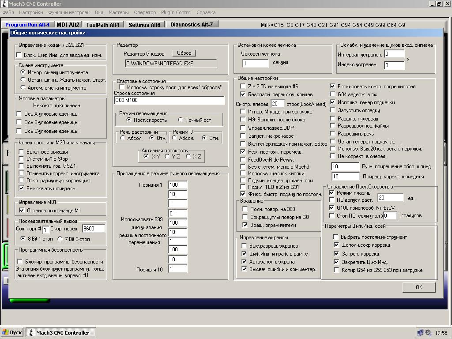Switch to Mach3 CNC Controller taskbar button
The height and width of the screenshot is (339, 452).
(x=61, y=332)
